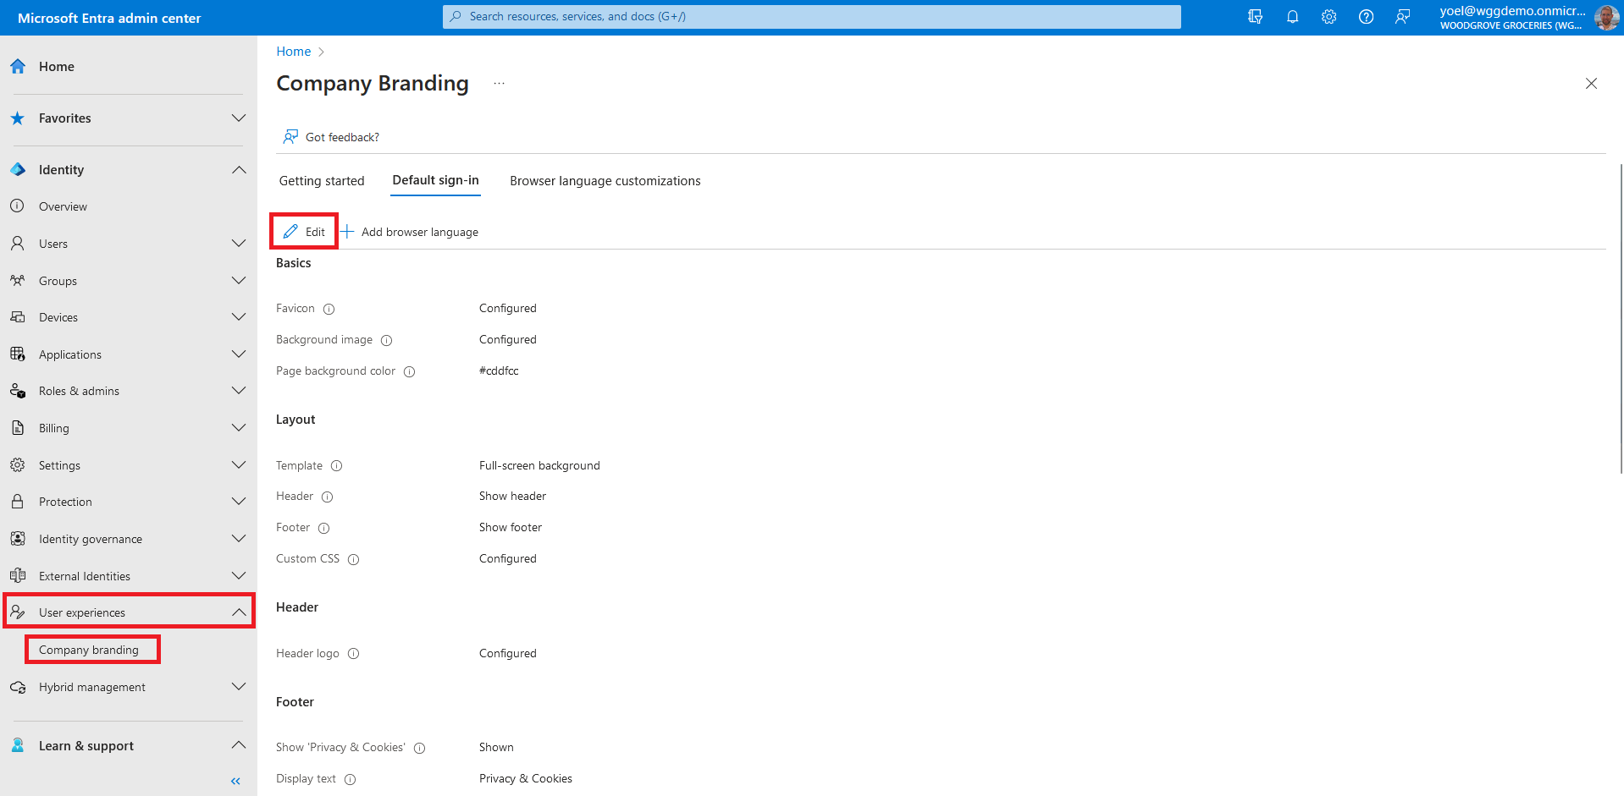Image resolution: width=1624 pixels, height=796 pixels.
Task: Open the help question mark icon
Action: coord(1366,17)
